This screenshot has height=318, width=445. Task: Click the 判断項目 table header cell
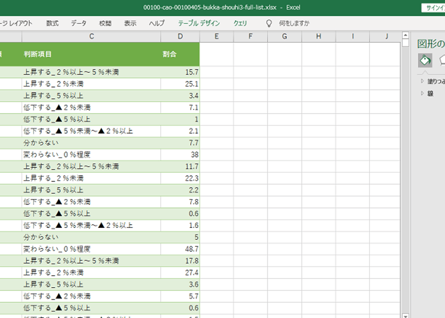(x=92, y=54)
